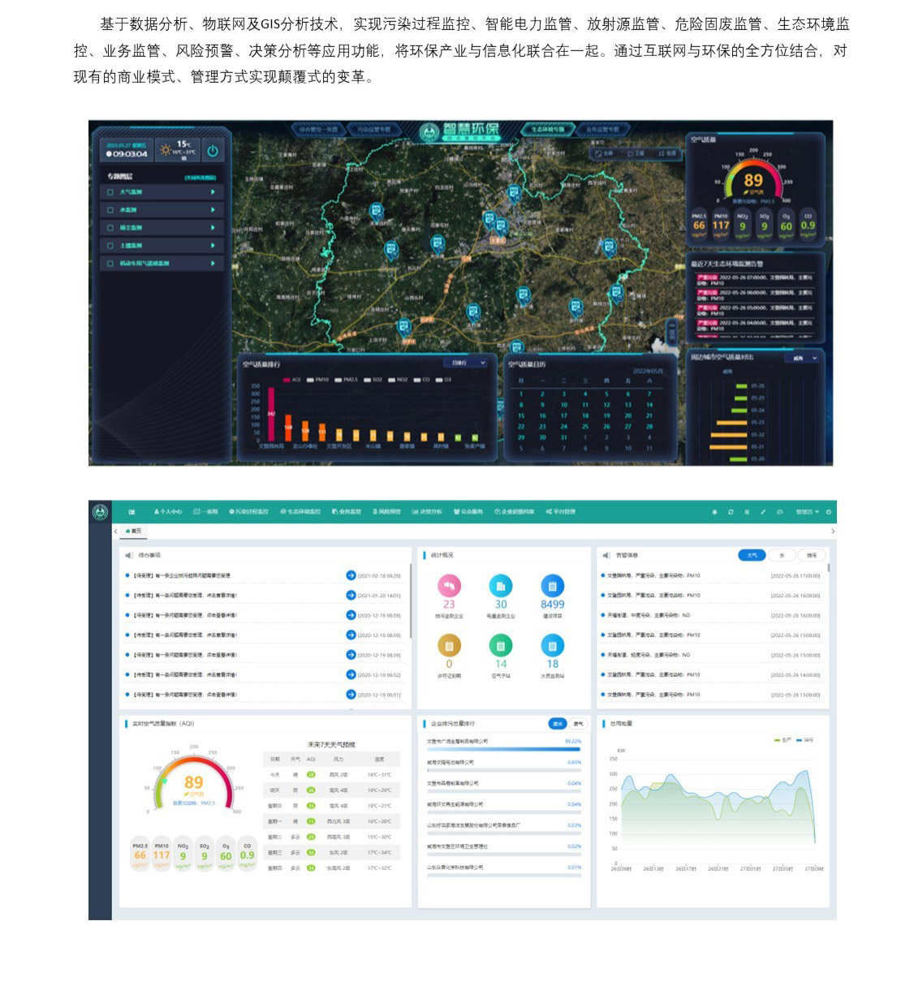Open the 决策分析 menu
Viewport: 914px width, 994px height.
pos(428,512)
